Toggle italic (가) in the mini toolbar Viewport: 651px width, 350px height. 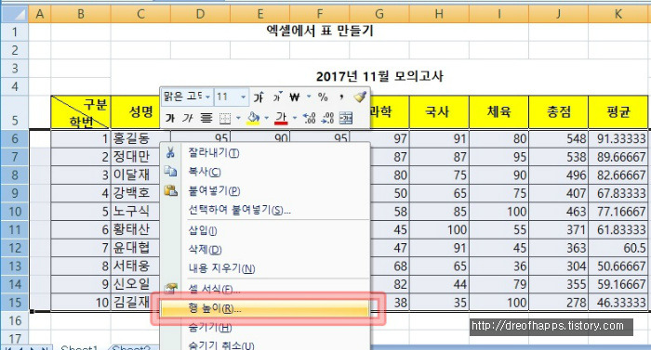[x=188, y=119]
